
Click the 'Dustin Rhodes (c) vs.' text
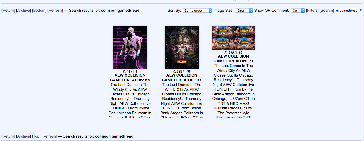234,108
